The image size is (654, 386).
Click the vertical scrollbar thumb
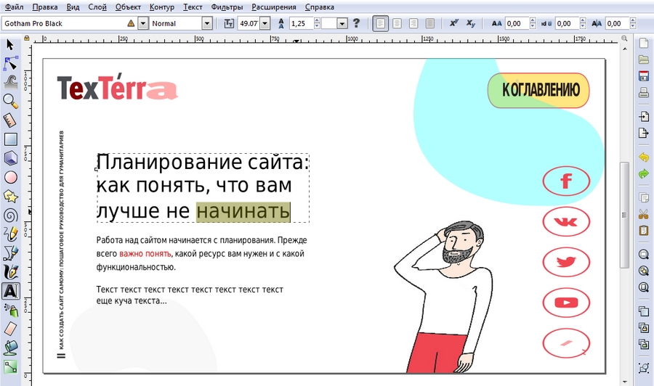coord(623,214)
